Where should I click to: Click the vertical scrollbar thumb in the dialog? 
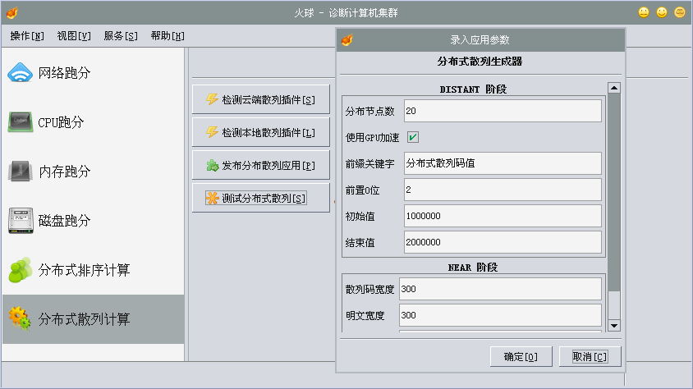click(614, 193)
